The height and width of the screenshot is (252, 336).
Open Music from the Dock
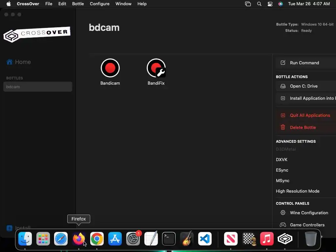pyautogui.click(x=267, y=239)
